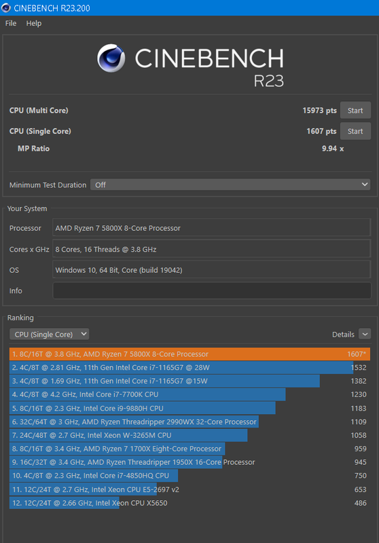Click the CPU (Single Core) test label
This screenshot has height=543, width=379.
click(x=40, y=131)
